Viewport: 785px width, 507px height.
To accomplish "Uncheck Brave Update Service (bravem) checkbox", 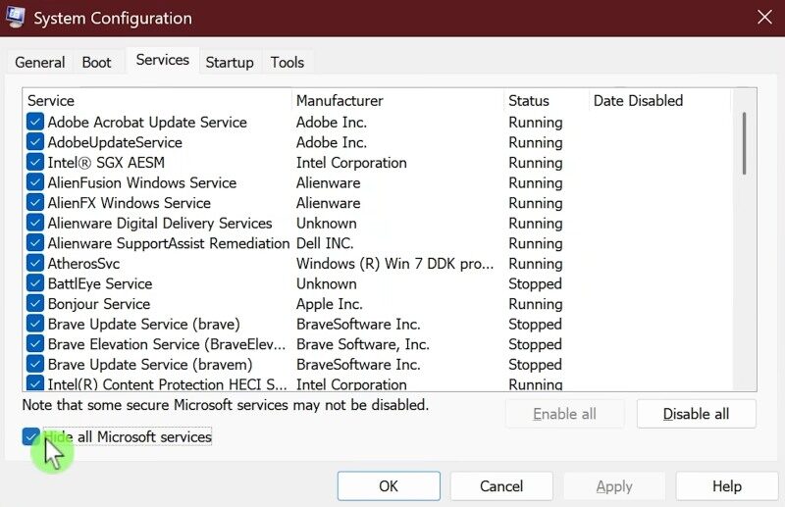I will [x=35, y=364].
